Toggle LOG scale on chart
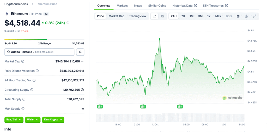Image resolution: width=267 pixels, height=132 pixels. tap(229, 16)
